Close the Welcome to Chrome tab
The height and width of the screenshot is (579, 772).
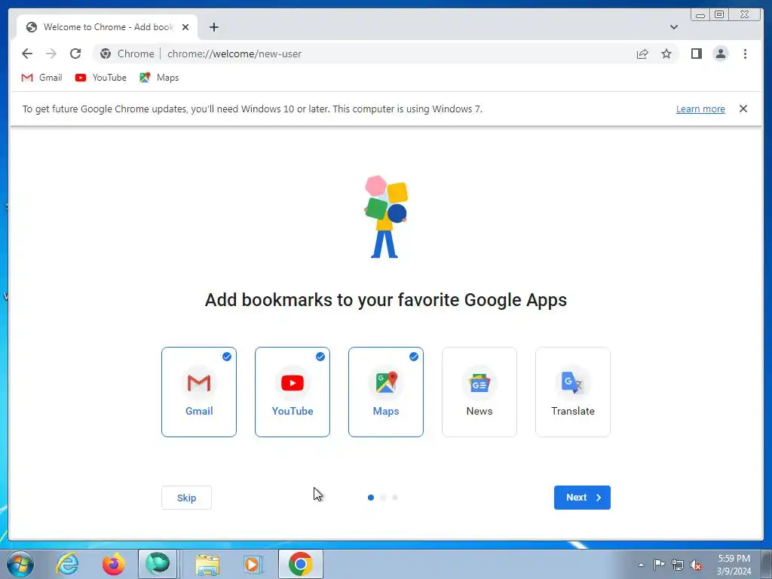point(185,27)
